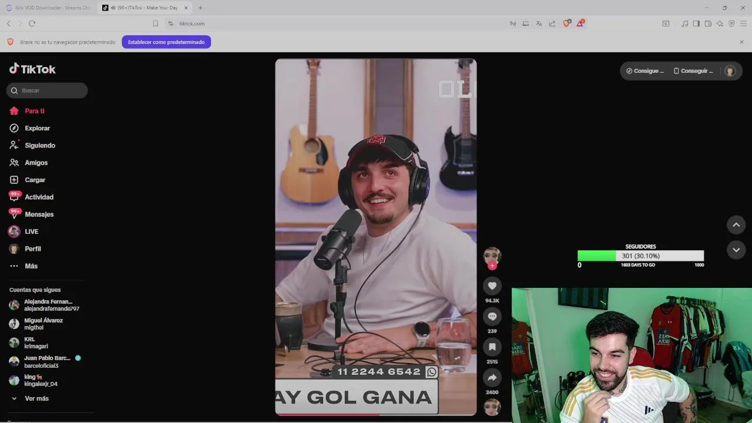This screenshot has height=423, width=752.
Task: Close the TikTok browser tab
Action: point(186,8)
